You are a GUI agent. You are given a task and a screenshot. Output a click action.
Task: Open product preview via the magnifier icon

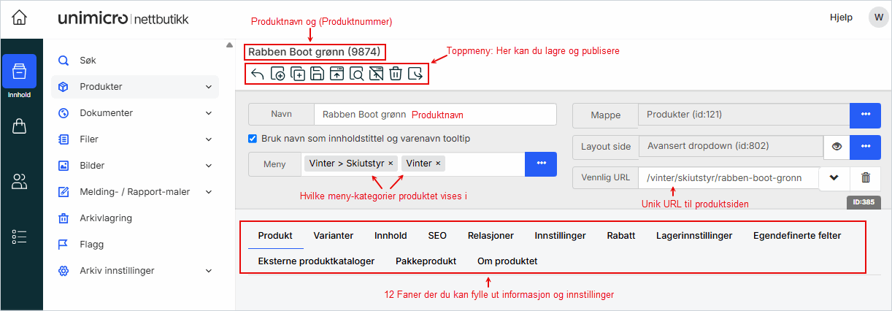356,73
